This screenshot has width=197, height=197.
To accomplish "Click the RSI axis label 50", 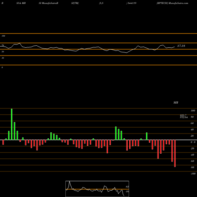I will 3,52.
